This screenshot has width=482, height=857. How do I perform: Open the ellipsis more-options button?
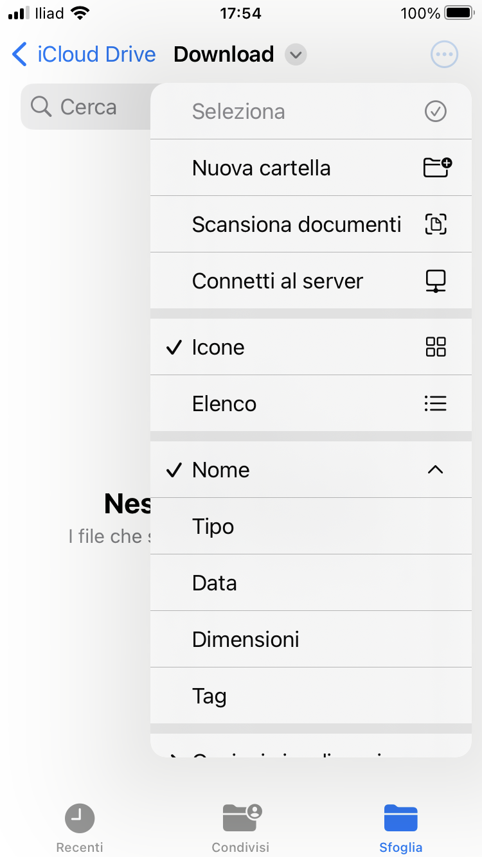(444, 55)
